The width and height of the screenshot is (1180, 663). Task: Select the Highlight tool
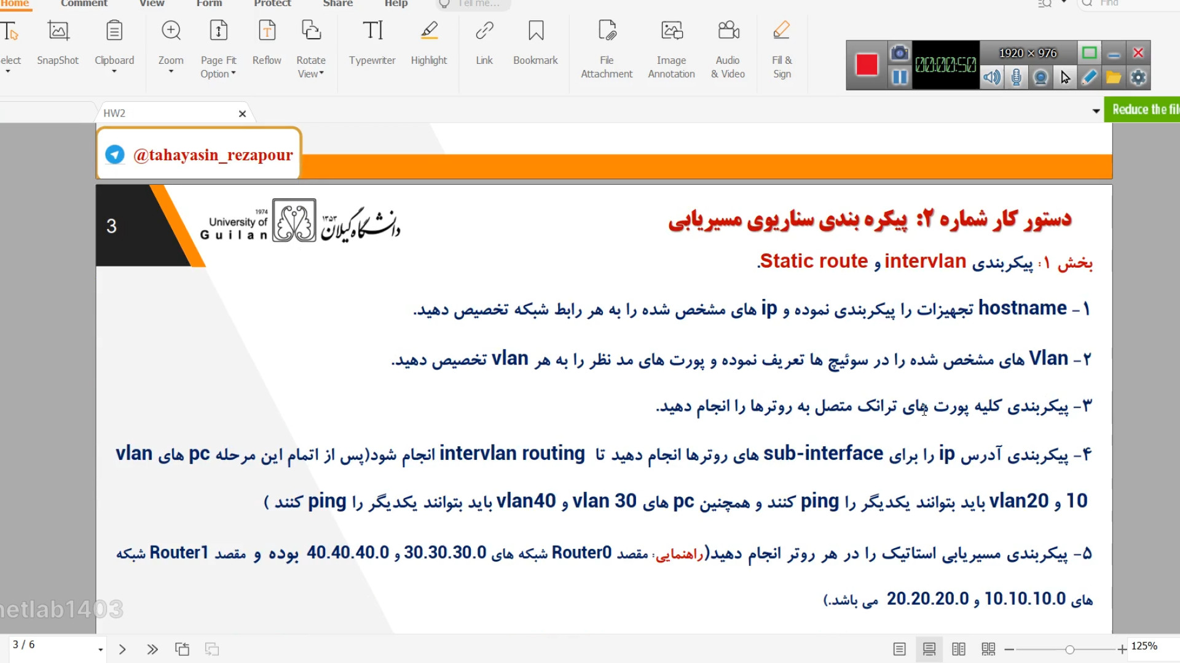(x=429, y=43)
